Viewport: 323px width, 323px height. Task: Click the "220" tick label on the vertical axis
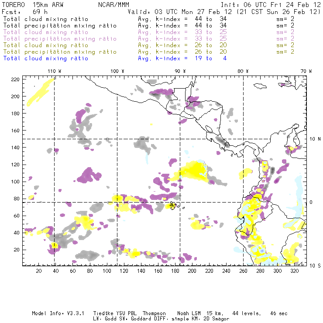pos(15,79)
